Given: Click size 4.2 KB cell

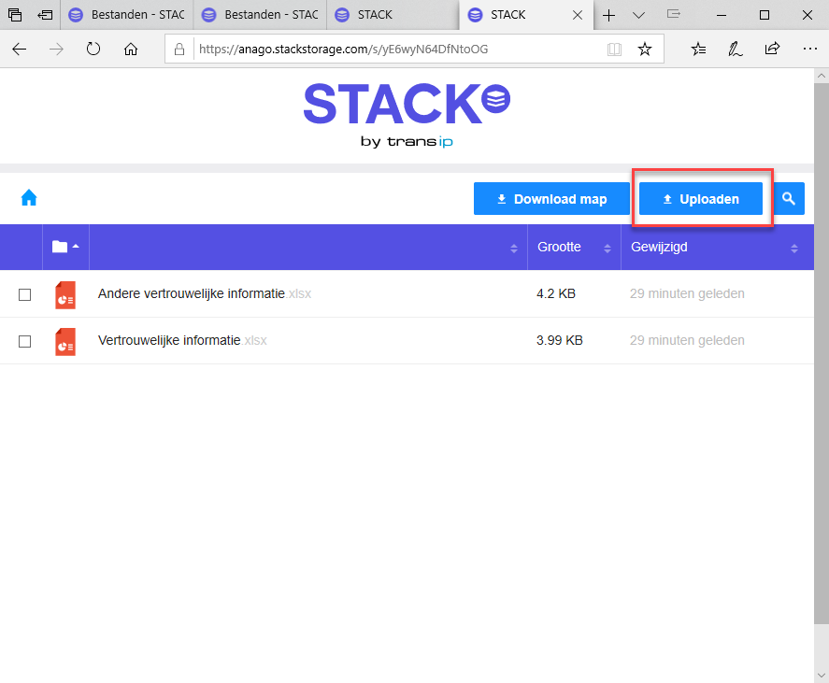Looking at the screenshot, I should click(556, 294).
